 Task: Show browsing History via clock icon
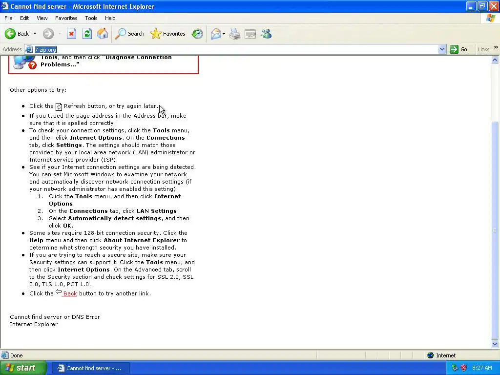click(x=197, y=34)
